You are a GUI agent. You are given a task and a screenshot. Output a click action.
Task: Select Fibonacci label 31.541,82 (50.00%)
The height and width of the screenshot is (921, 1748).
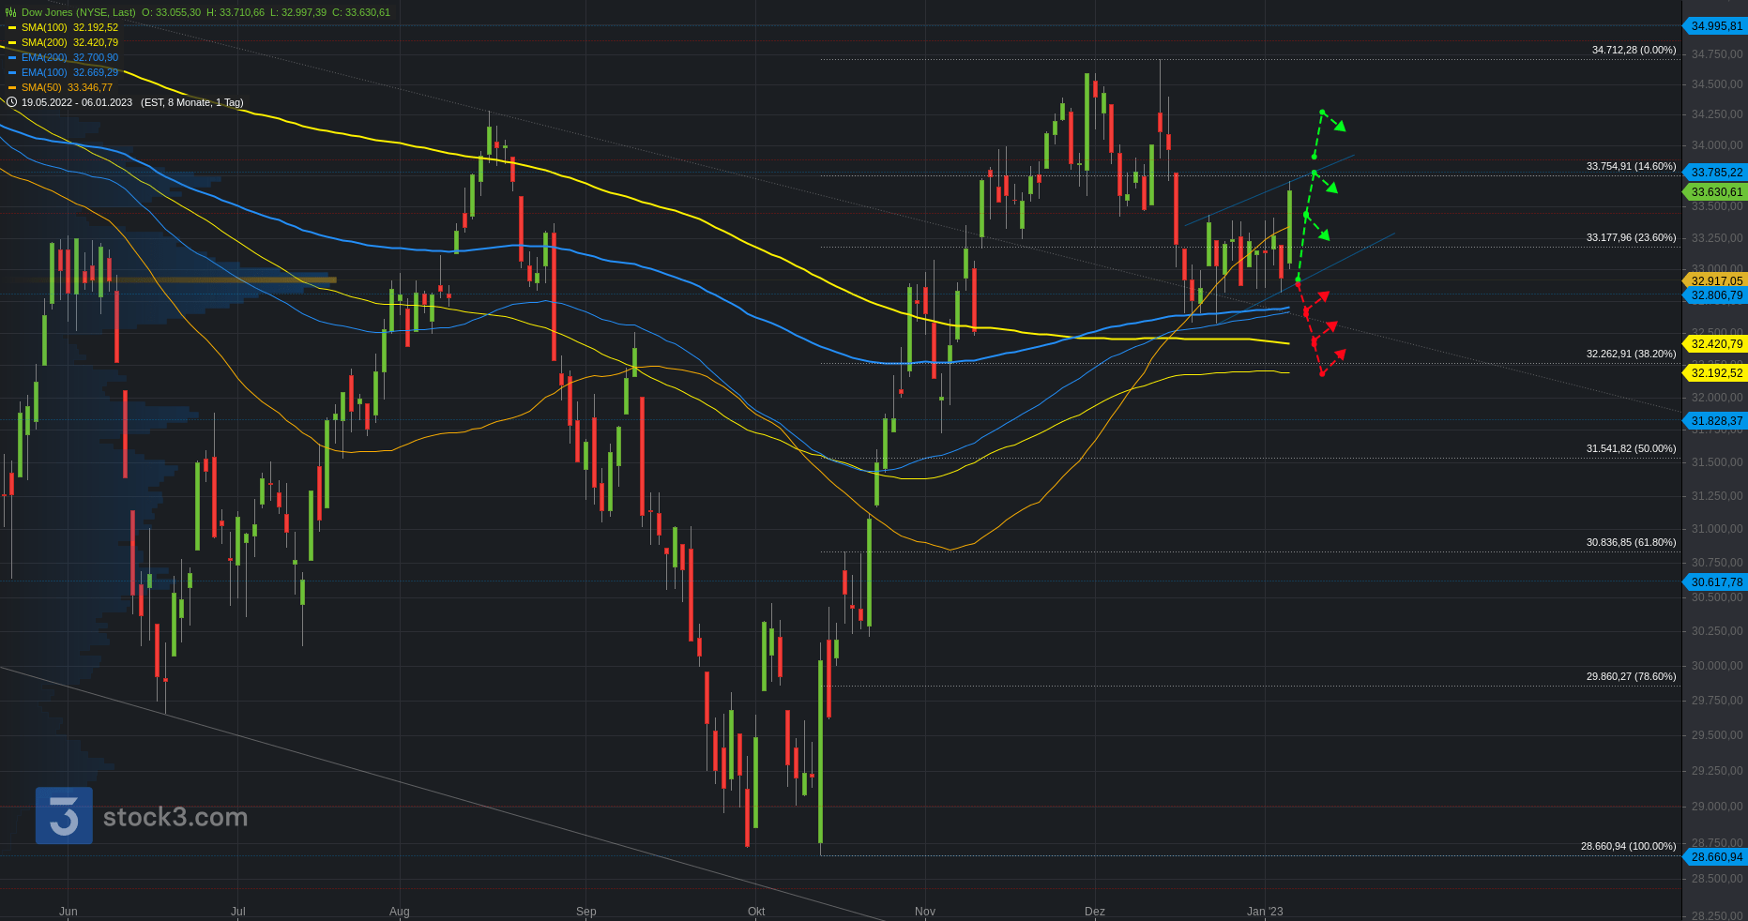click(x=1631, y=448)
